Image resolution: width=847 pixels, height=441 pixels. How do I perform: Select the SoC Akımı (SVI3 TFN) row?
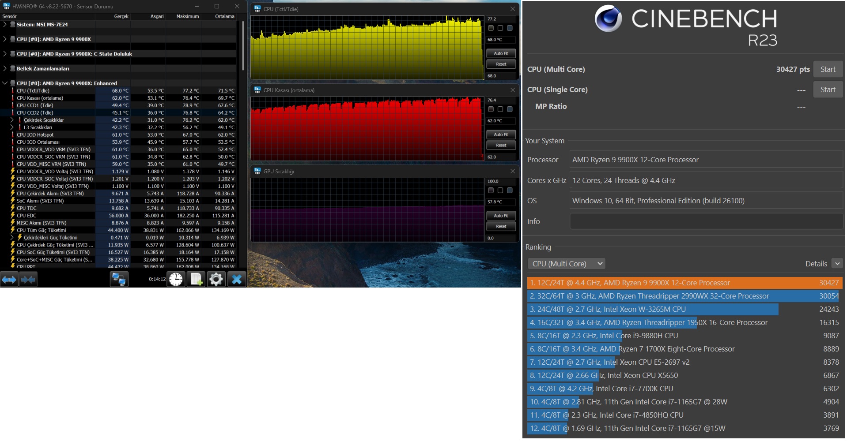tap(118, 201)
